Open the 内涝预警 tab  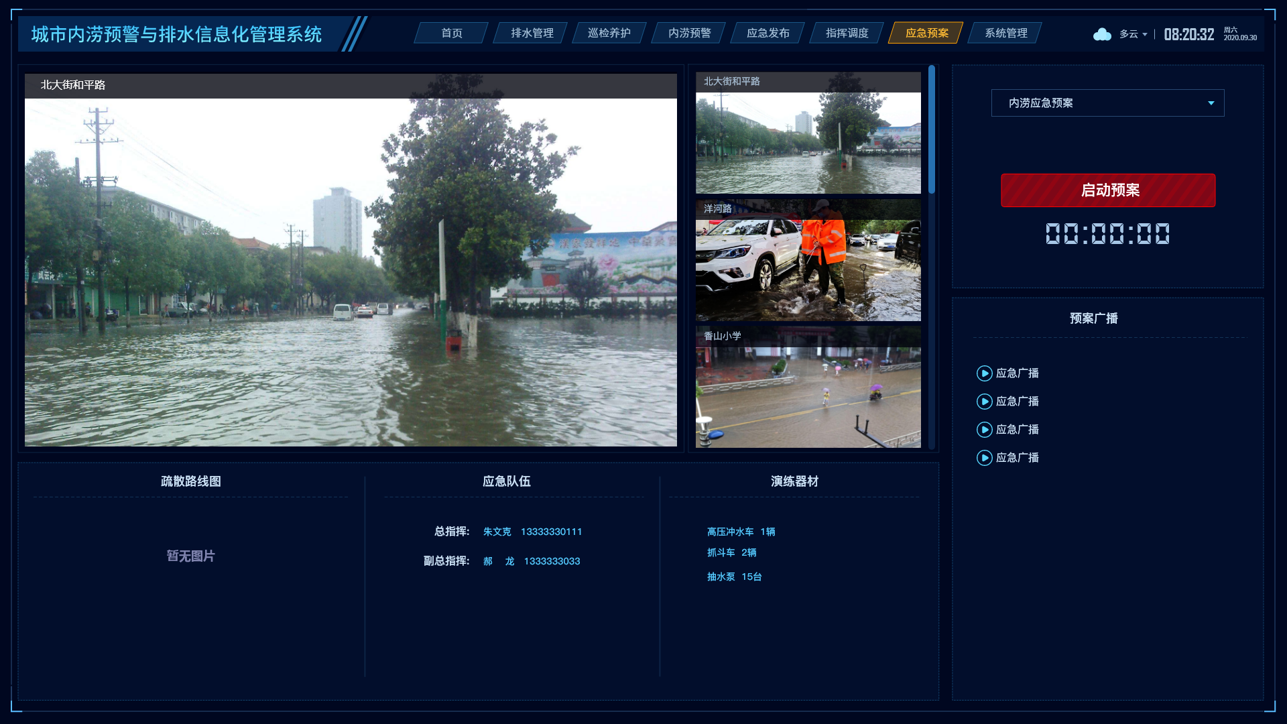click(x=689, y=33)
